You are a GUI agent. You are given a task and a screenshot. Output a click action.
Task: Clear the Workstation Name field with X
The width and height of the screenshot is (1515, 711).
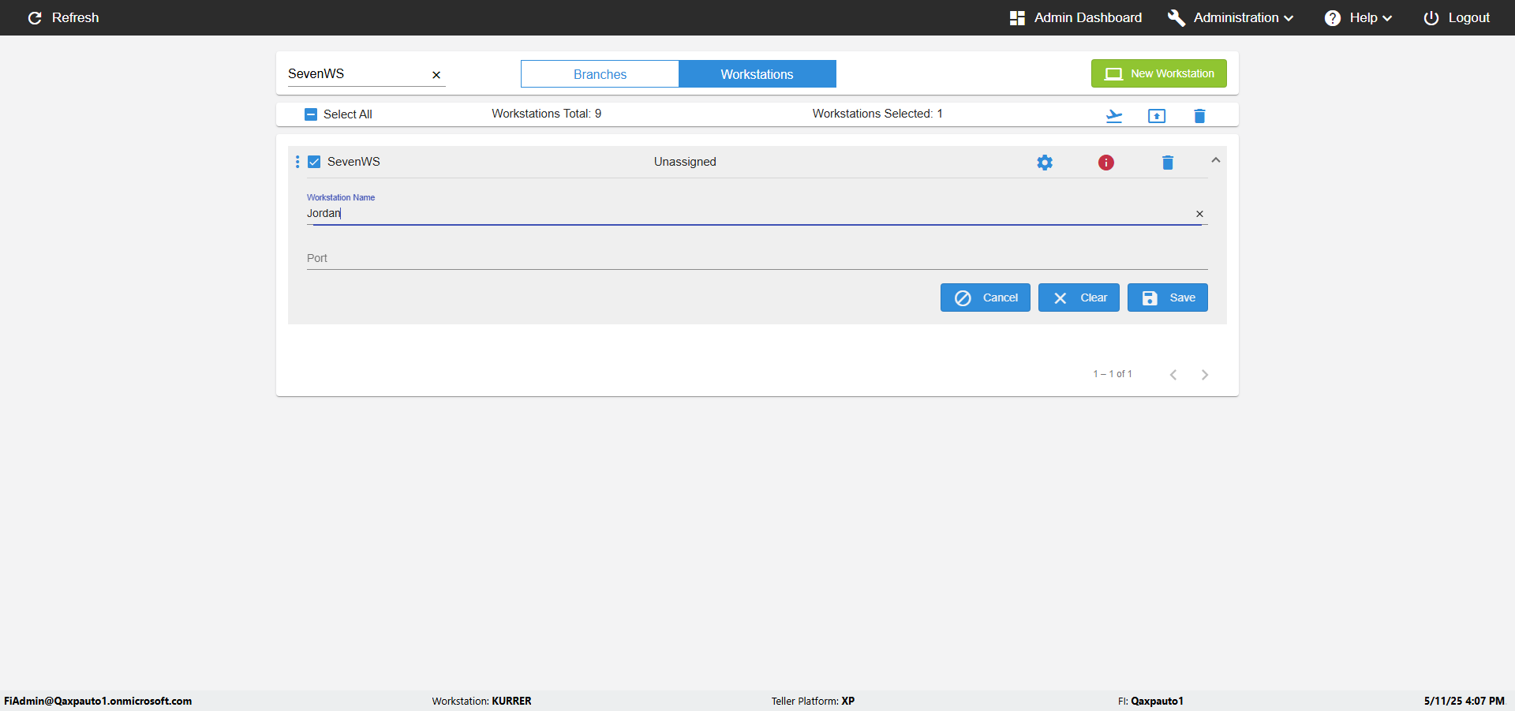(1199, 214)
